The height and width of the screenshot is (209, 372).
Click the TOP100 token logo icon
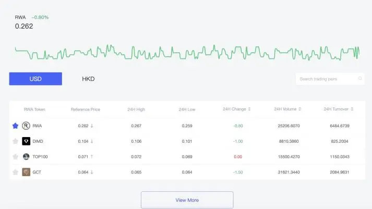[x=26, y=156]
